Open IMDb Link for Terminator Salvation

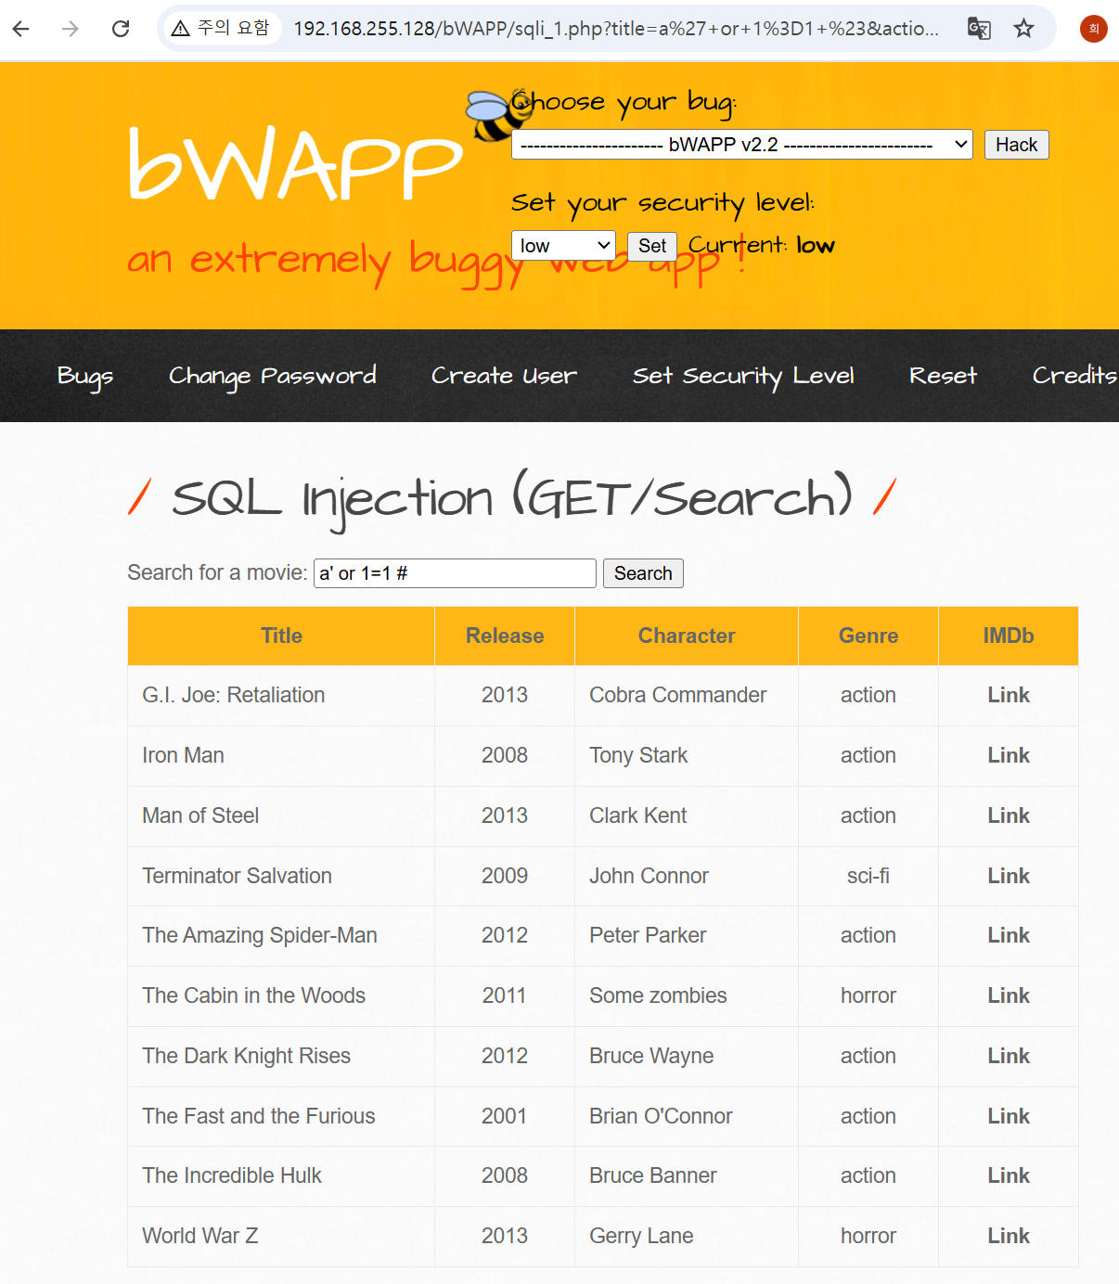coord(1009,876)
